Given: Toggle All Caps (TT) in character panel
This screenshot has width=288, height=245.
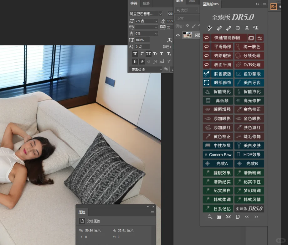Looking at the screenshot, I should (x=148, y=54).
